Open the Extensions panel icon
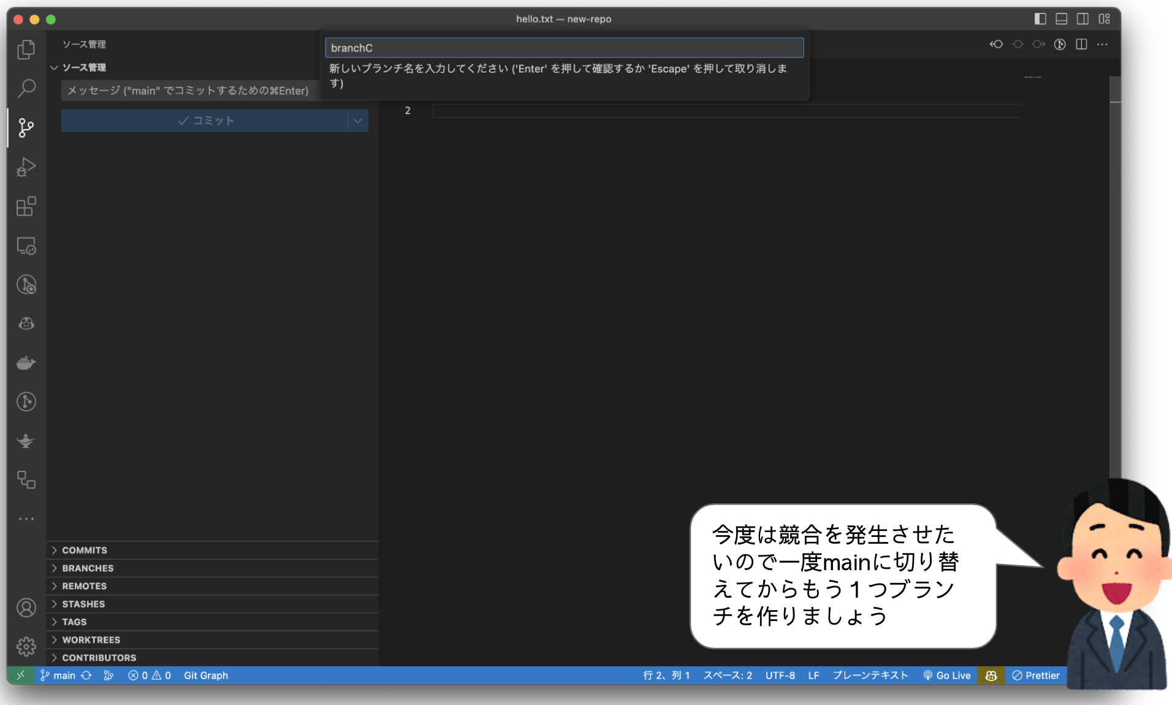 coord(26,207)
